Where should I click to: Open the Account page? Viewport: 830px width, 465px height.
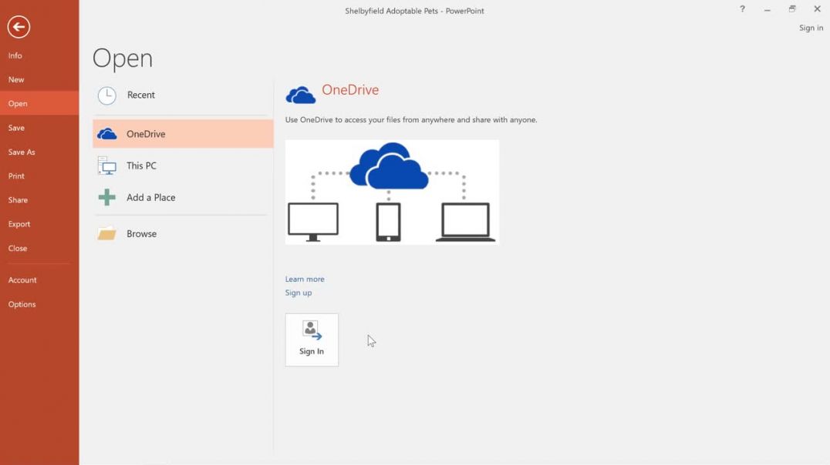tap(39, 280)
